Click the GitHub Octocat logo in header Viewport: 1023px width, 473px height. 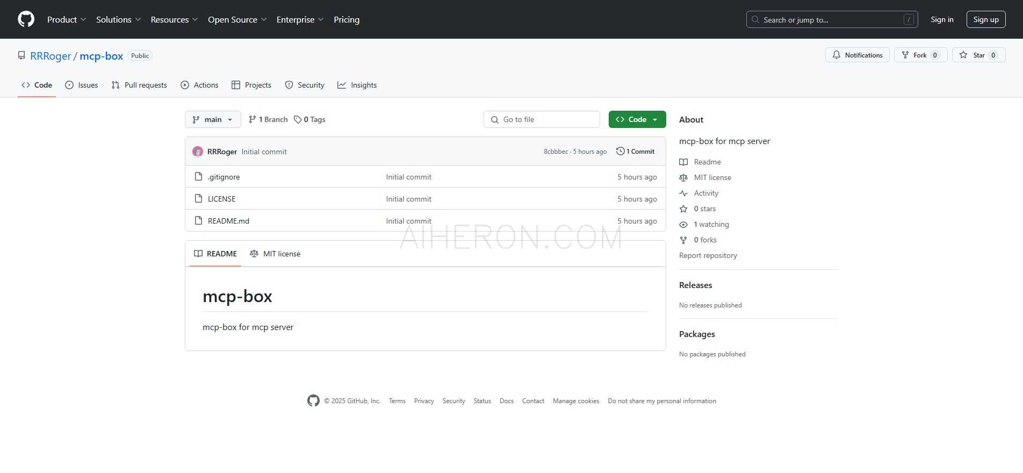(x=26, y=19)
